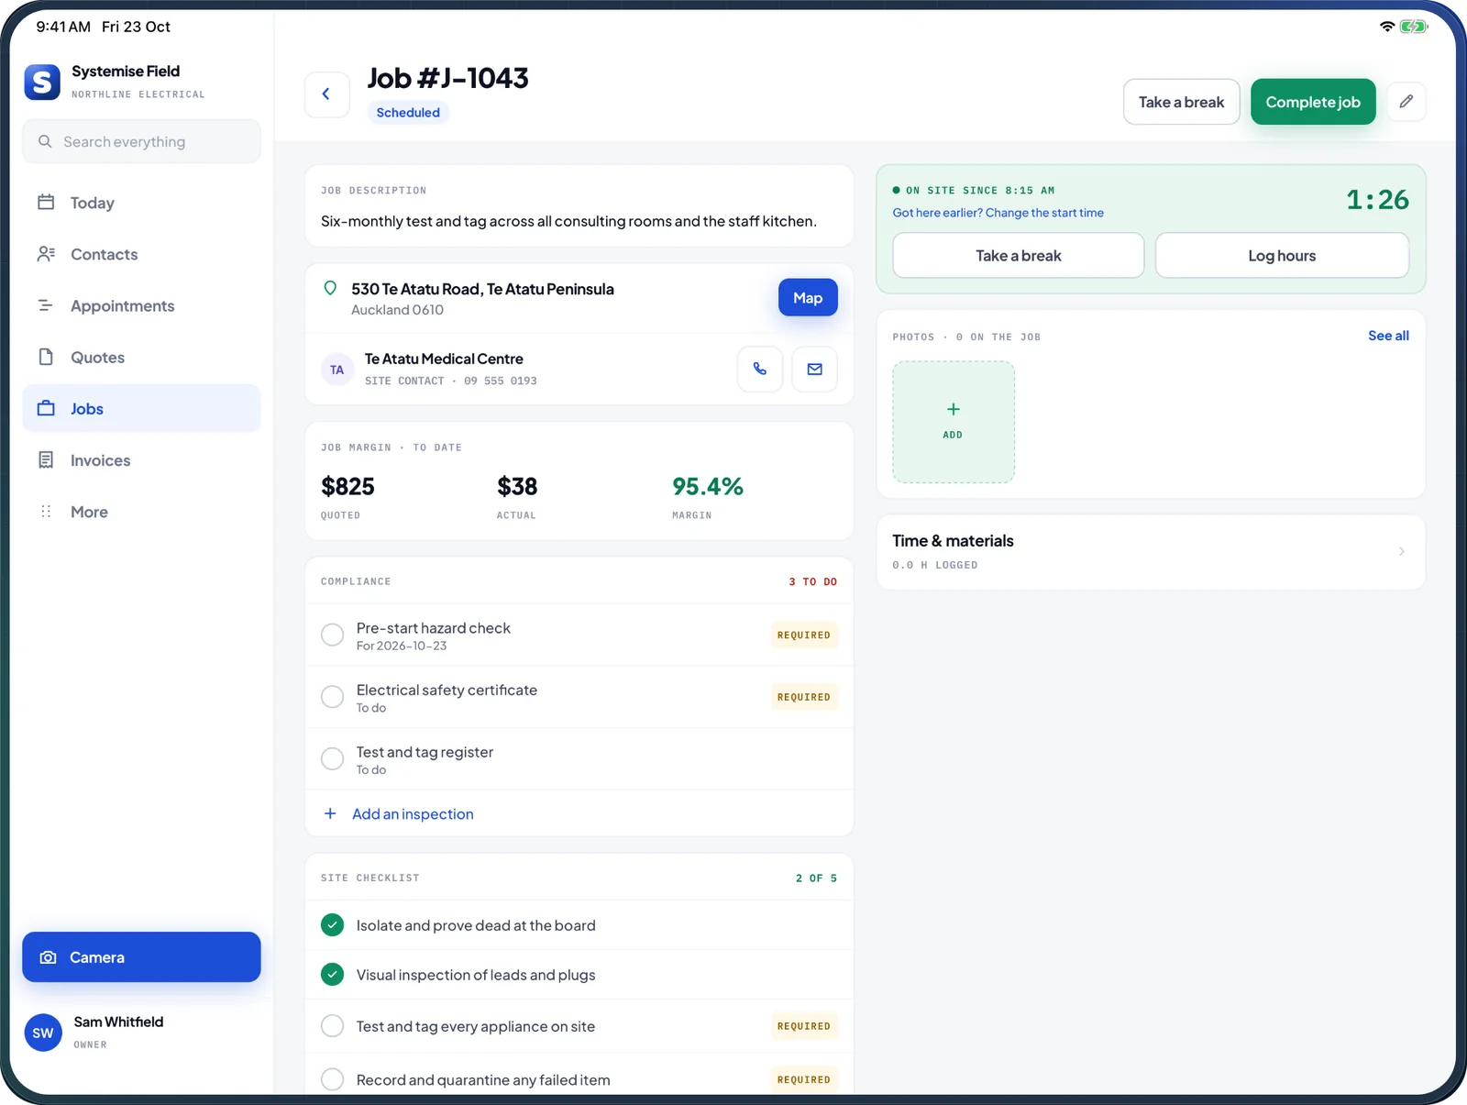Click the Scheduled status badge
Image resolution: width=1467 pixels, height=1105 pixels.
coord(408,112)
